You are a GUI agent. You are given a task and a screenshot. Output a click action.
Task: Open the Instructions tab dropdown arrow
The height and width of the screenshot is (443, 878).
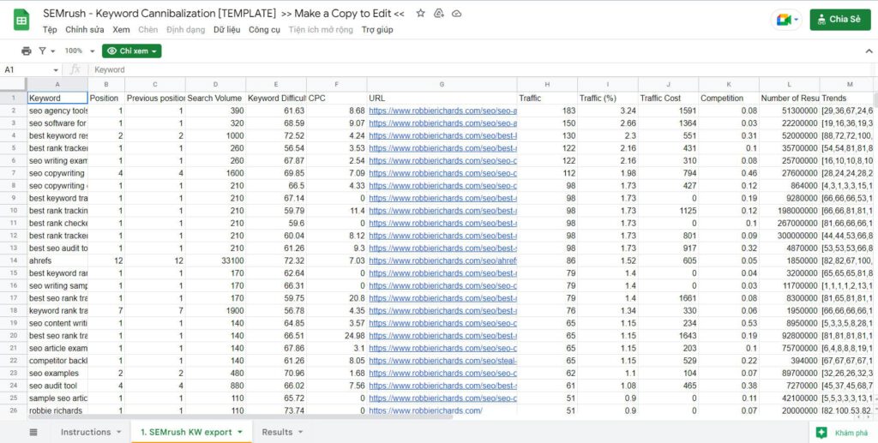pyautogui.click(x=118, y=432)
